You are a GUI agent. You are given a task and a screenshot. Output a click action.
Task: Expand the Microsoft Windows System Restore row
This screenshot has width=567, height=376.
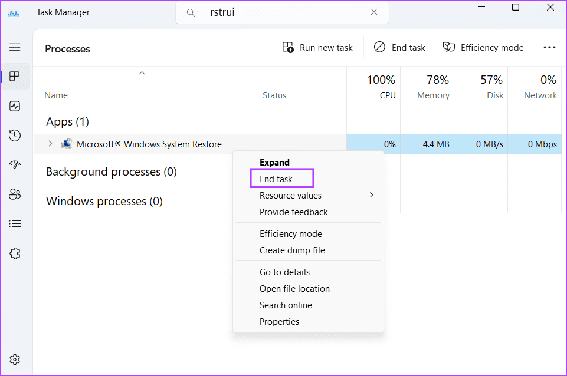50,144
